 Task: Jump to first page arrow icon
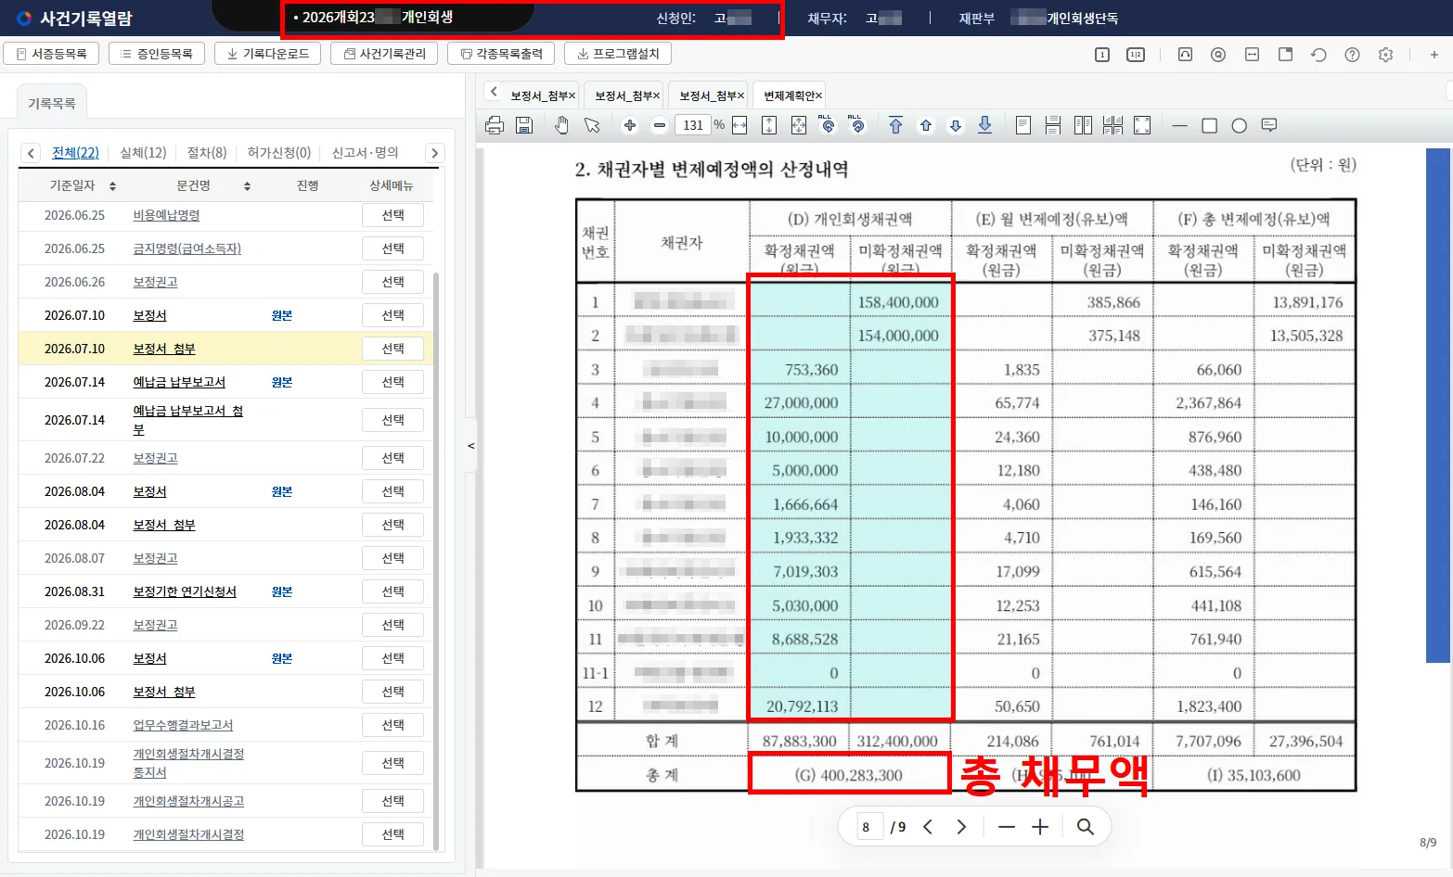[895, 125]
